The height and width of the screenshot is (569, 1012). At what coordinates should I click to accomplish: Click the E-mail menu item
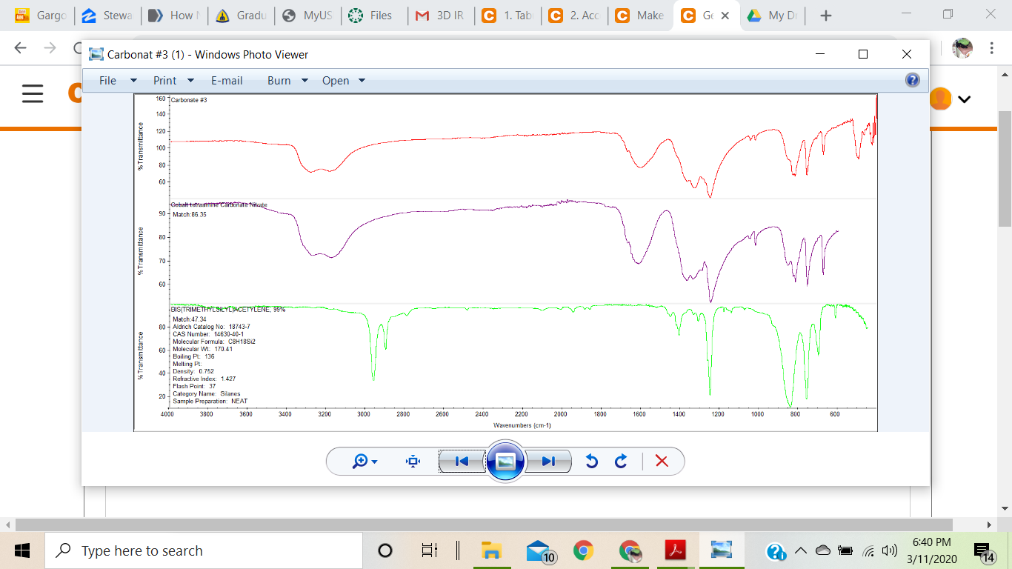tap(227, 81)
